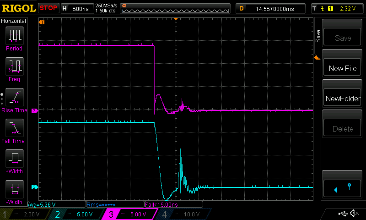Select the Freq measurement icon
The height and width of the screenshot is (220, 366).
tap(14, 67)
